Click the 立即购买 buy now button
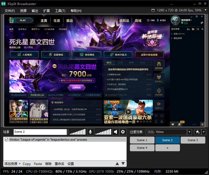Screen dimensions: 209x175 [76, 87]
